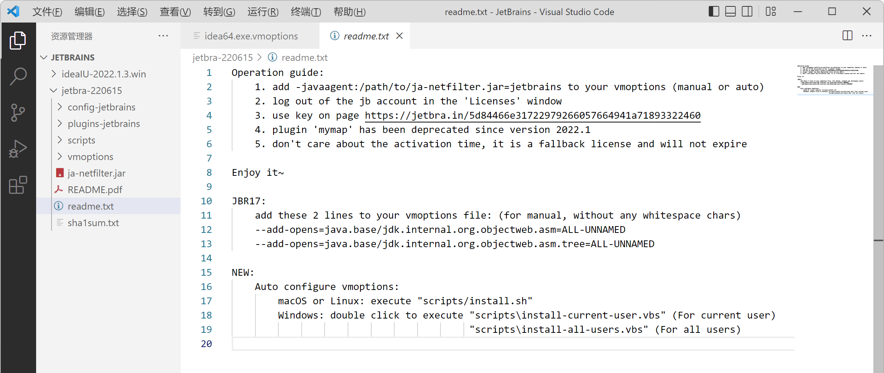Screen dimensions: 884x373
Task: Open the customize layout menu
Action: pos(771,12)
